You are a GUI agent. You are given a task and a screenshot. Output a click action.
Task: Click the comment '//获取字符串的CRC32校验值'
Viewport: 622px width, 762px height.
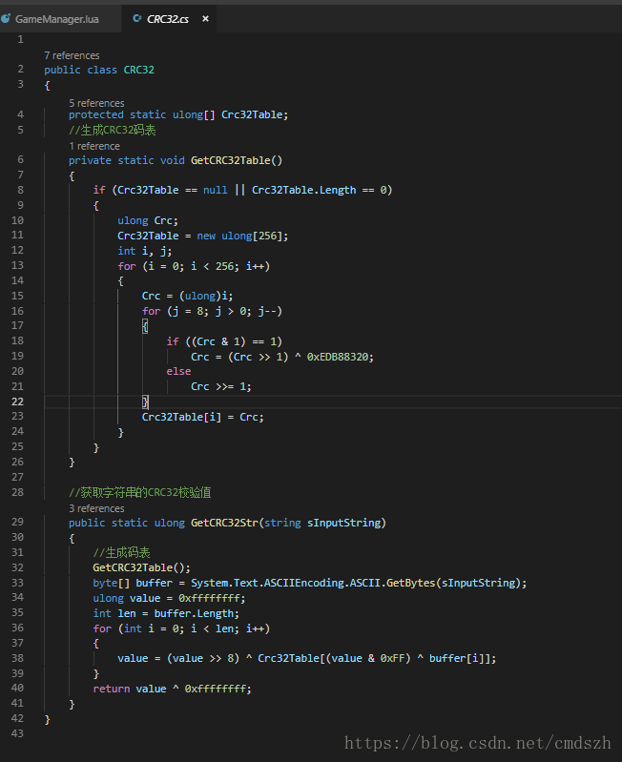click(x=140, y=493)
